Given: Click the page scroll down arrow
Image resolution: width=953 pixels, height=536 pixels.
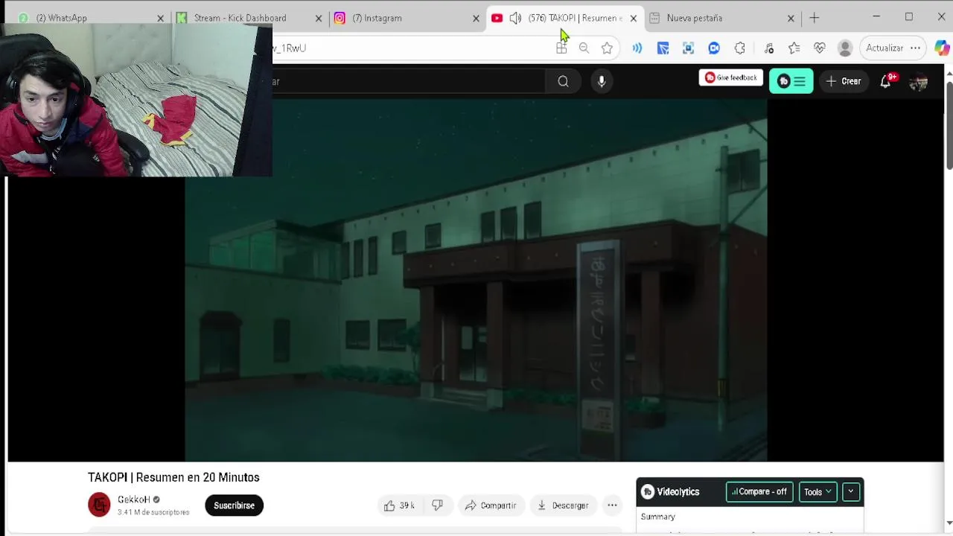Looking at the screenshot, I should point(949,523).
